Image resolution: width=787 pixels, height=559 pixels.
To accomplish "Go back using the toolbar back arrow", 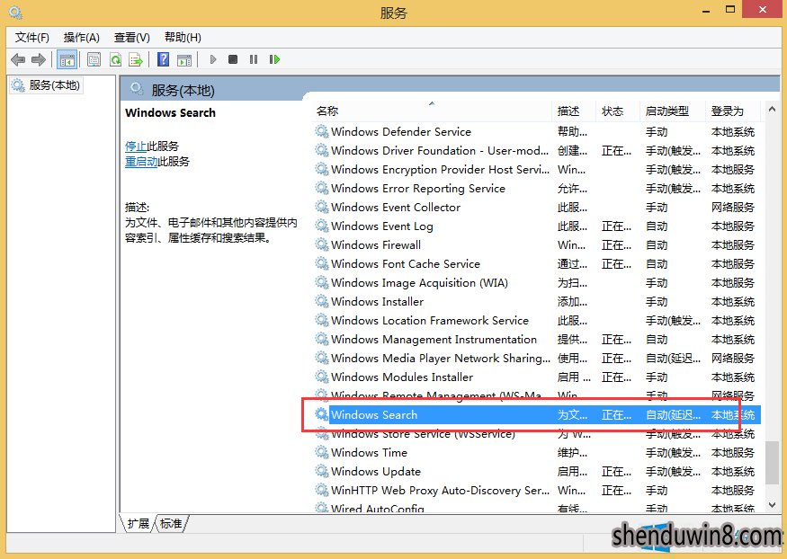I will pyautogui.click(x=18, y=59).
